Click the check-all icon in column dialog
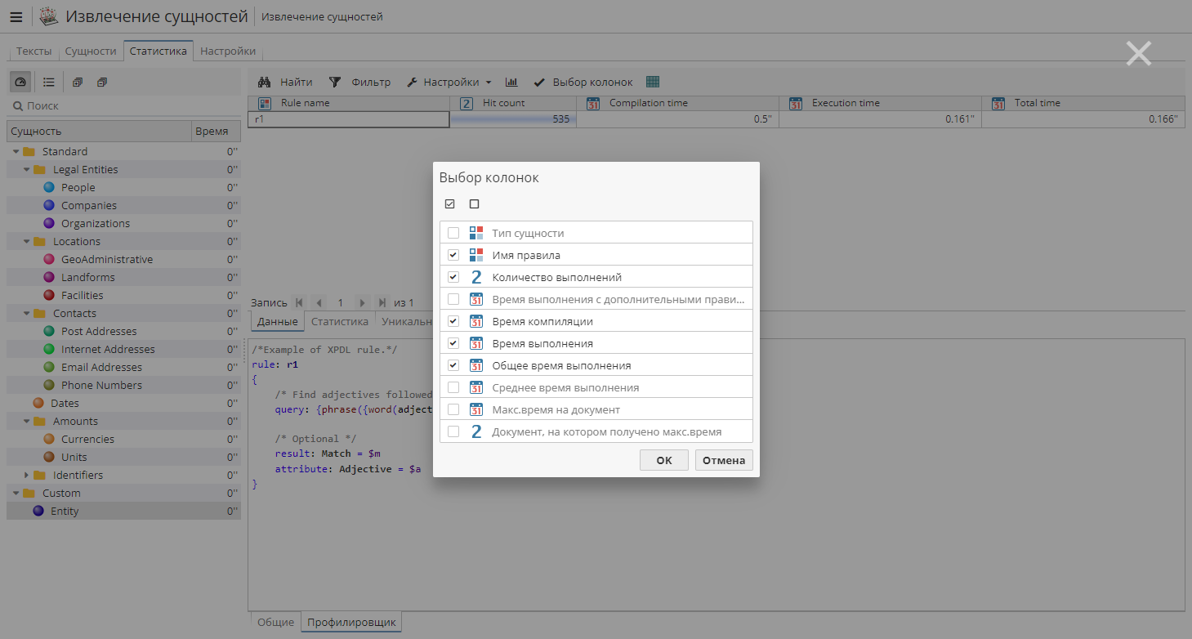 point(449,204)
